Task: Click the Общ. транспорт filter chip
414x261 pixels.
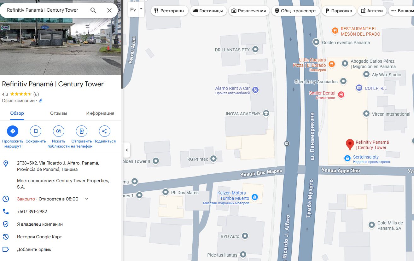Action: [295, 11]
